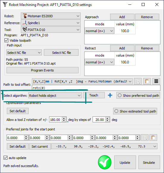Click the Simulate button

(x=149, y=162)
